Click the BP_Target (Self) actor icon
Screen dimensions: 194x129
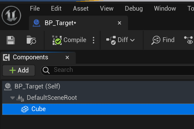[x=8, y=87]
